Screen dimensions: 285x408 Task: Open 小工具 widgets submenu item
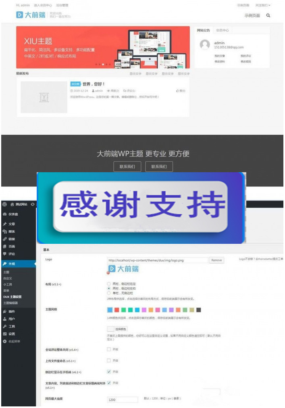click(x=8, y=284)
